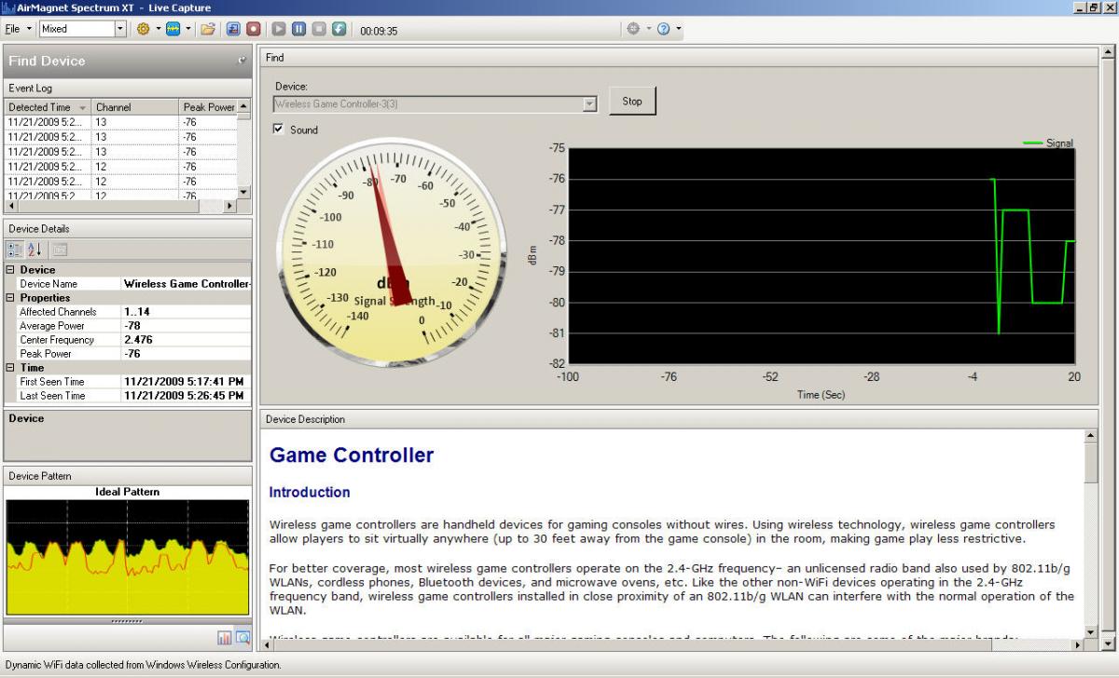Click the bar chart icon below Device Pattern

(225, 638)
